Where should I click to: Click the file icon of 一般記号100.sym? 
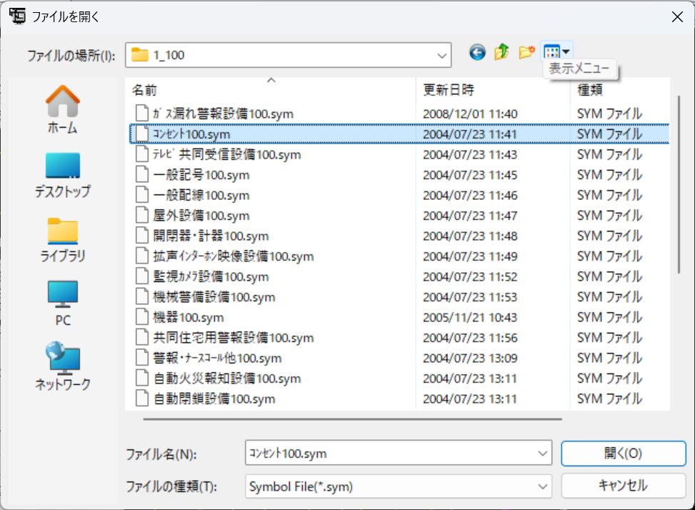tap(142, 174)
